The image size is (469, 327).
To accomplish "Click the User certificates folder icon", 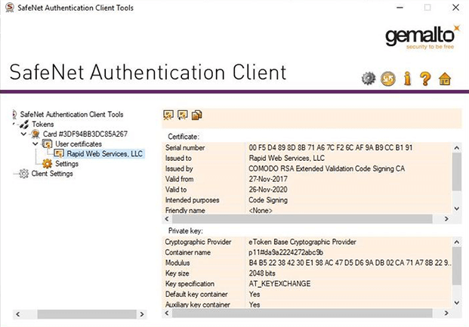I will (47, 144).
